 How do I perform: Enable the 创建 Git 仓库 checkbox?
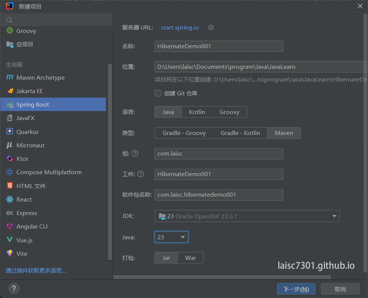[158, 93]
